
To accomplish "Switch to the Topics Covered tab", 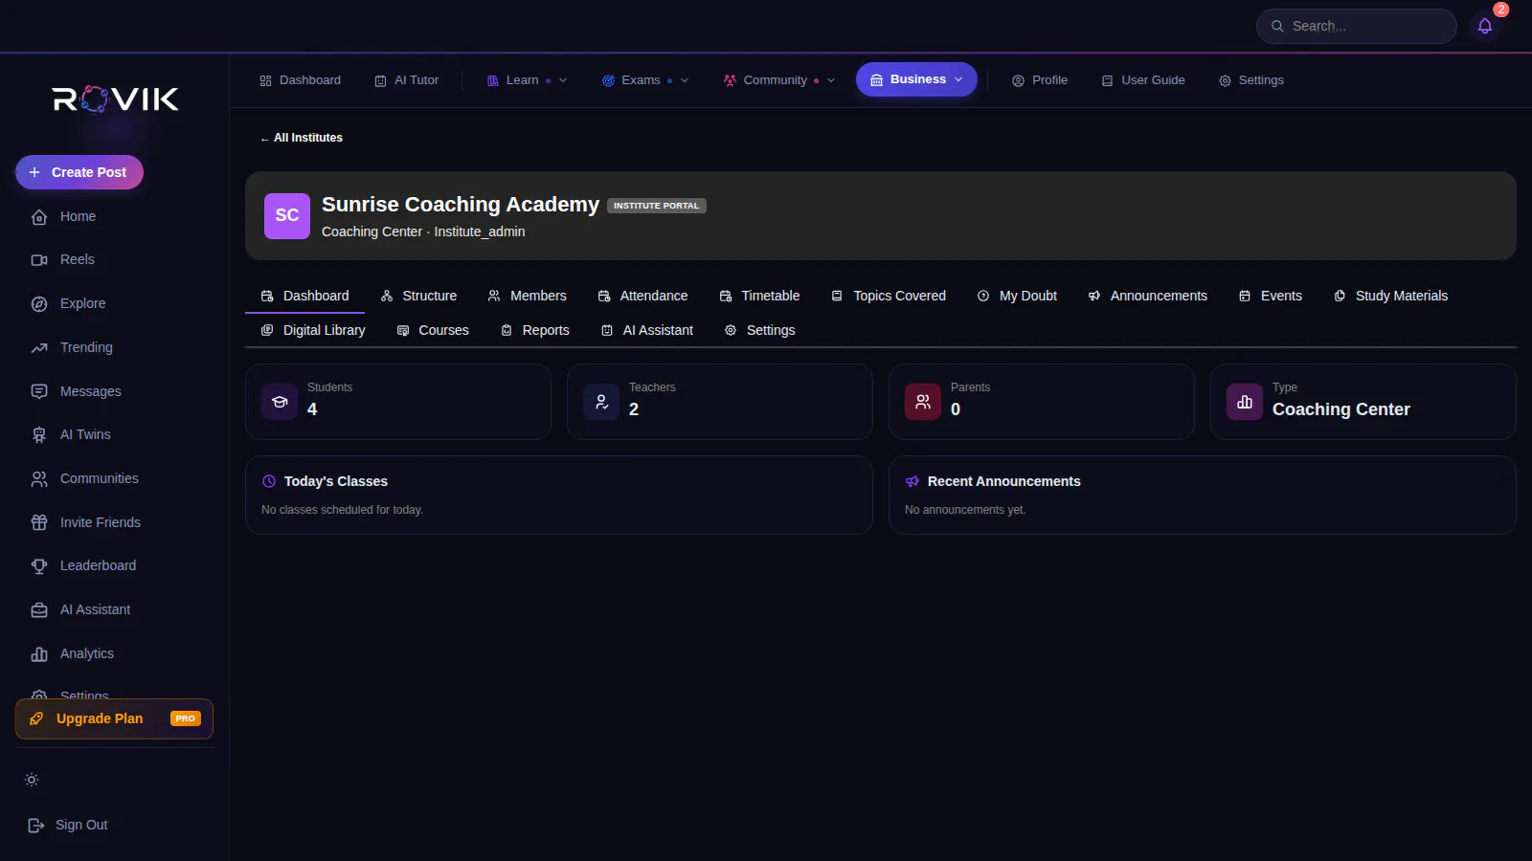I will 889,296.
